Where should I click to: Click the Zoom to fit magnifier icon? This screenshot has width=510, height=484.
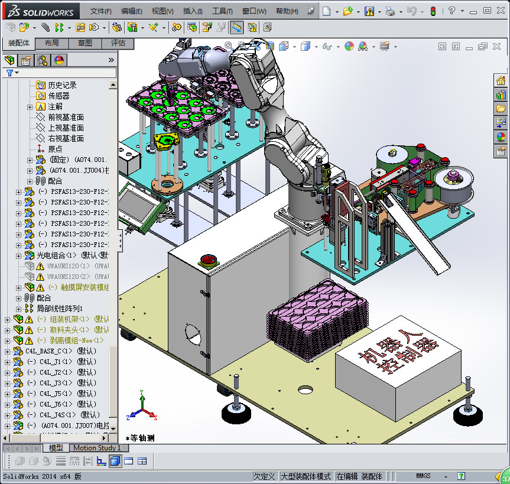(229, 46)
